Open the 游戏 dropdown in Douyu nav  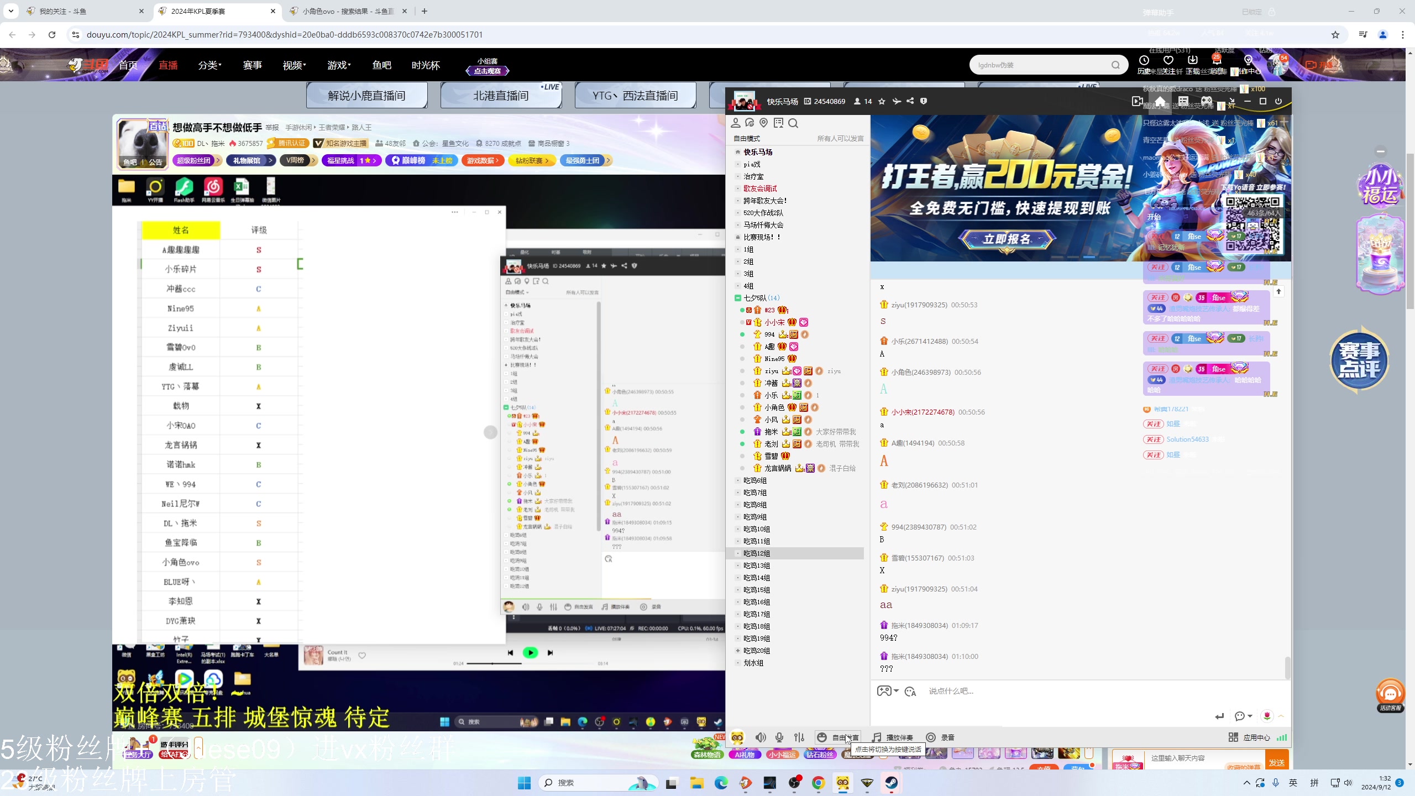pos(339,65)
